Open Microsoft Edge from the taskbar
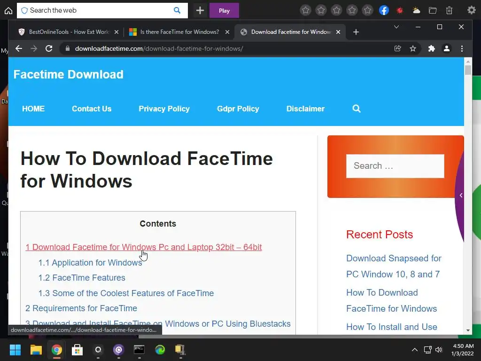Image resolution: width=481 pixels, height=361 pixels. click(x=160, y=350)
